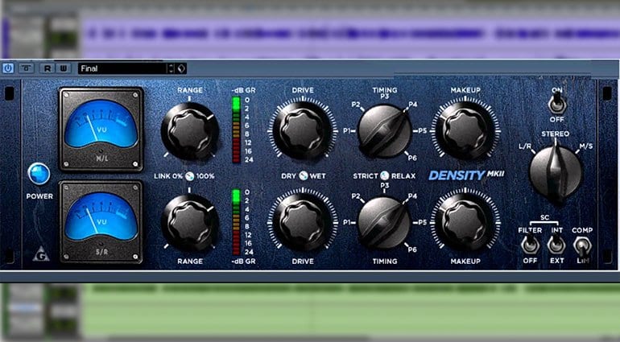Click the W write automation button
The height and width of the screenshot is (342, 620).
point(64,68)
